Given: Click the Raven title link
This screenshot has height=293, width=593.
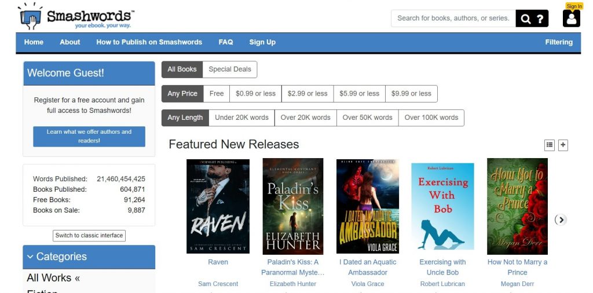Looking at the screenshot, I should [218, 262].
